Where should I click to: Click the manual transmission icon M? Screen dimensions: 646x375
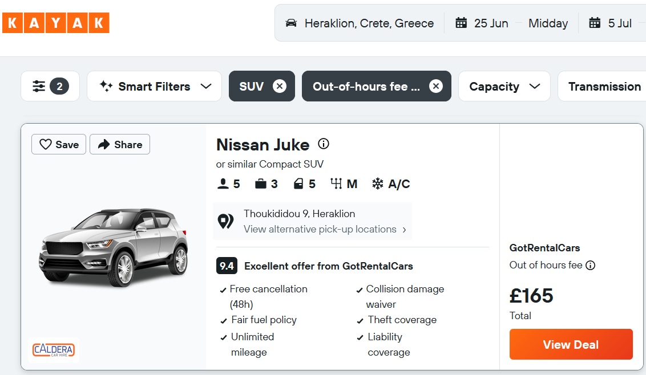336,183
